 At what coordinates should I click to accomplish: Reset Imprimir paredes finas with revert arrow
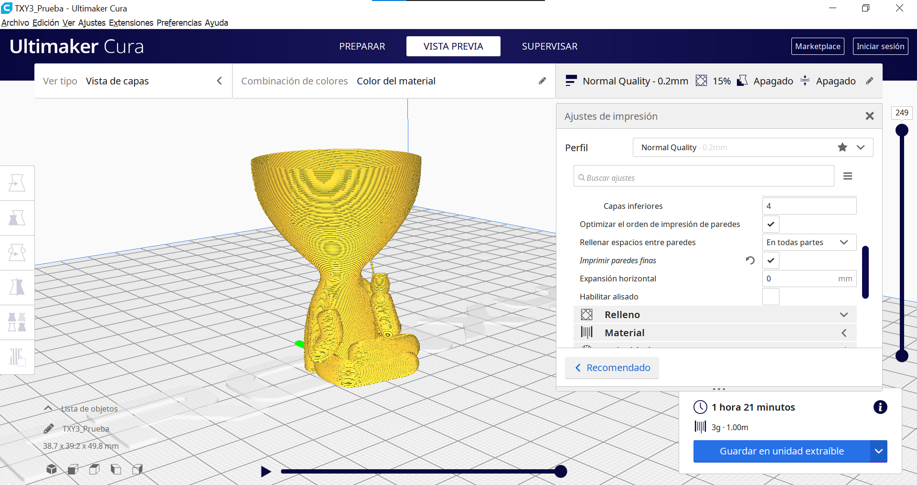[x=750, y=260]
